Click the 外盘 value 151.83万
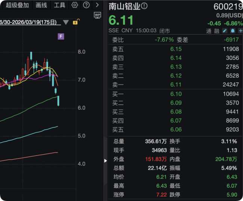This screenshot has height=201, width=243. (156, 159)
